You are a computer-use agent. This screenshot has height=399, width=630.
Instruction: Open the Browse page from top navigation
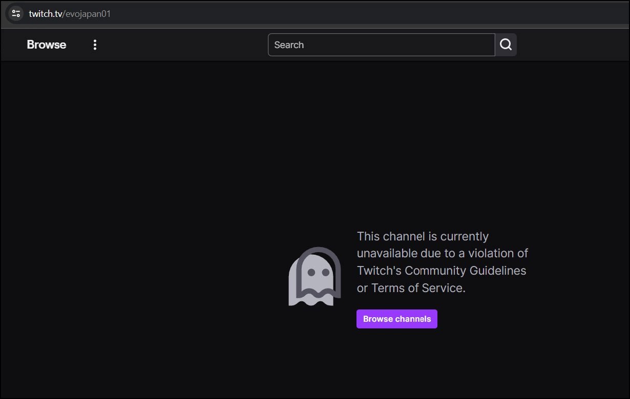coord(47,45)
